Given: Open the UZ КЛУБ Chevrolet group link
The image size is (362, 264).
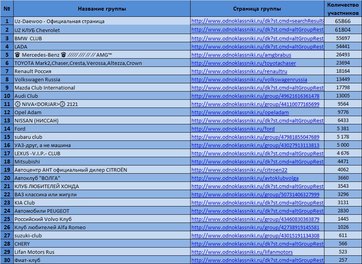Looking at the screenshot, I should [258, 30].
